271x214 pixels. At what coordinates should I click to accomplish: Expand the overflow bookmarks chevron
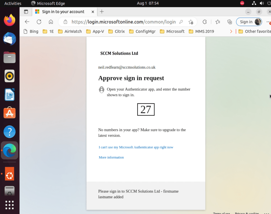tap(231, 31)
